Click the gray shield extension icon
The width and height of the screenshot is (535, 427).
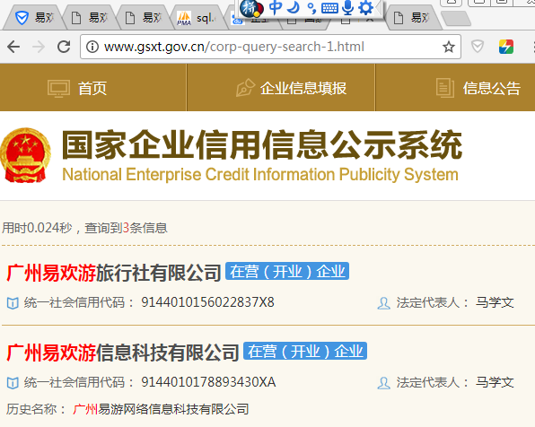tap(478, 47)
